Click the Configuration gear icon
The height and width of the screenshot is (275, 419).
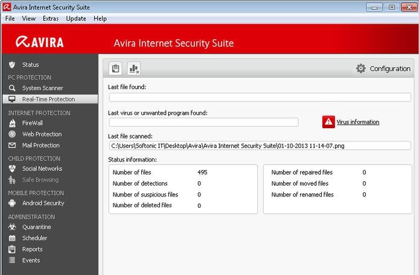click(x=361, y=68)
